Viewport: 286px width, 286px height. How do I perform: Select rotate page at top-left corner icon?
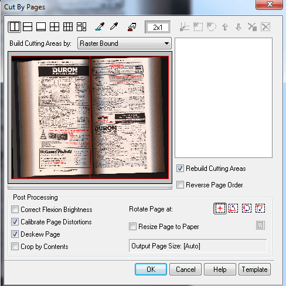[x=260, y=208]
